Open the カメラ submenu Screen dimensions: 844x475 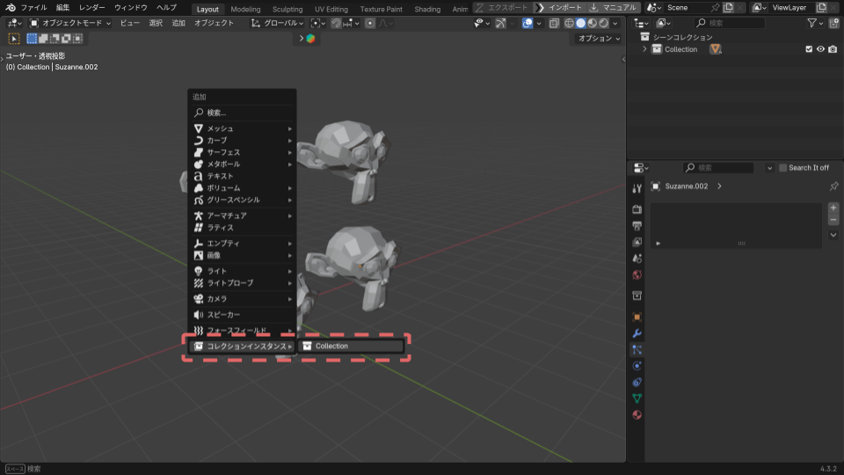pos(242,298)
